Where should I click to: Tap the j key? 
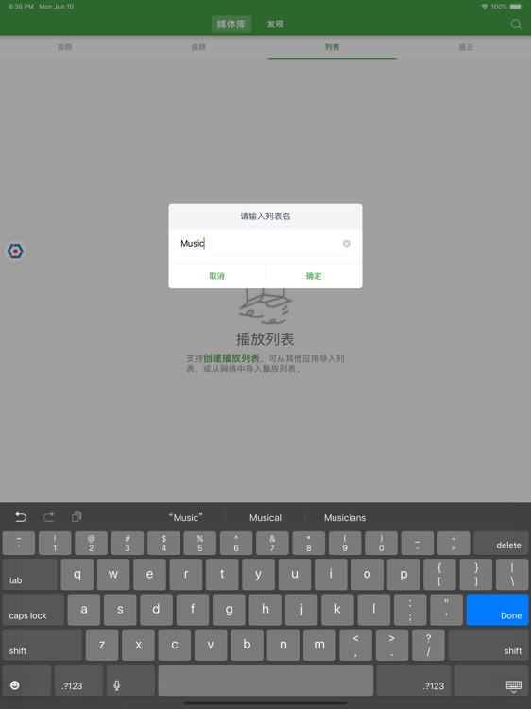(301, 610)
